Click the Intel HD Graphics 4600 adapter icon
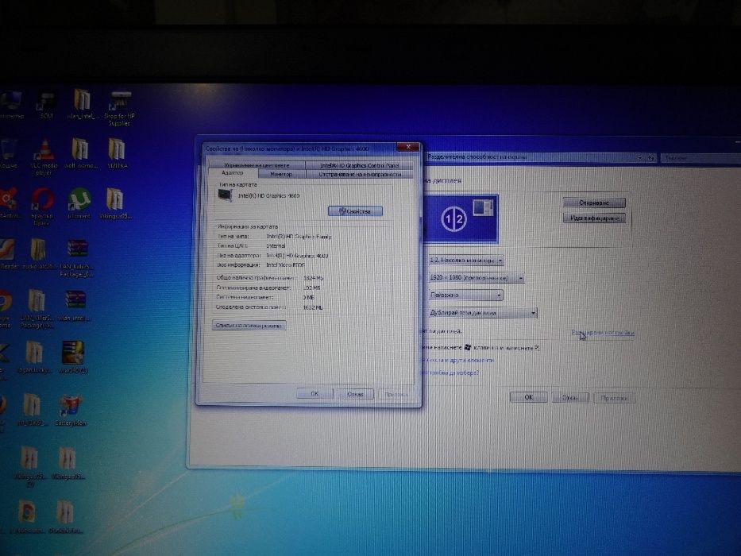 click(x=225, y=195)
